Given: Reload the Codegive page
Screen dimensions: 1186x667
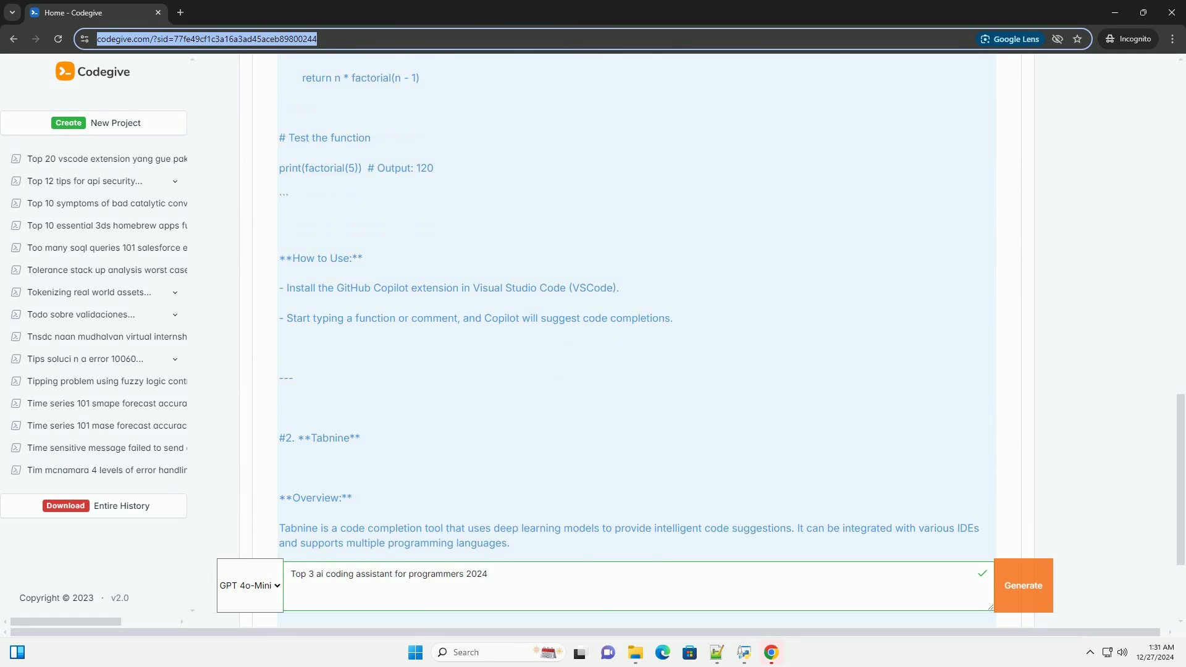Looking at the screenshot, I should [58, 39].
